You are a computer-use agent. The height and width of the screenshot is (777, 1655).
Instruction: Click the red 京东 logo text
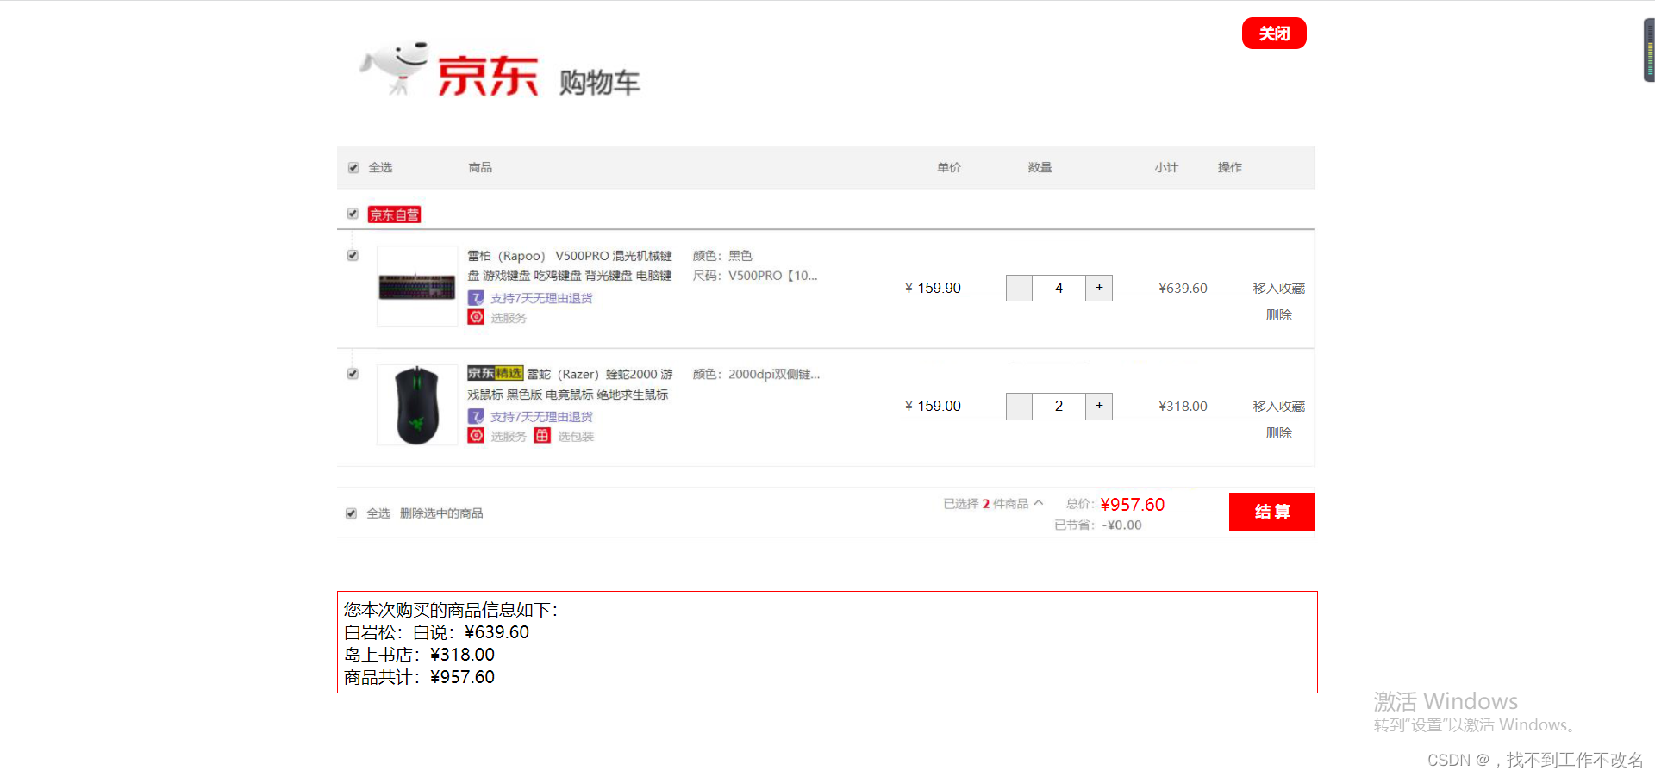488,76
